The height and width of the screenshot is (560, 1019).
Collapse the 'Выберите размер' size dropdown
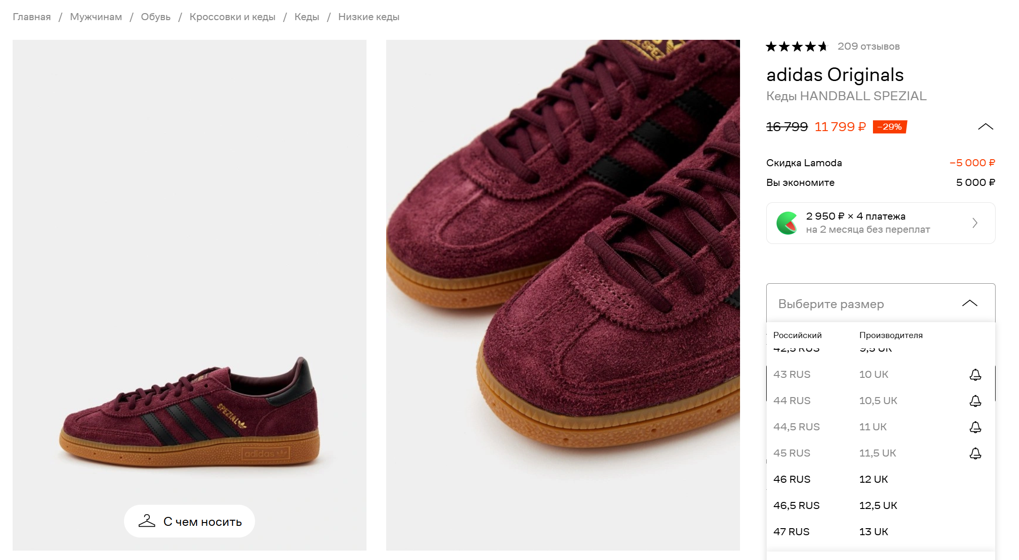pyautogui.click(x=969, y=303)
